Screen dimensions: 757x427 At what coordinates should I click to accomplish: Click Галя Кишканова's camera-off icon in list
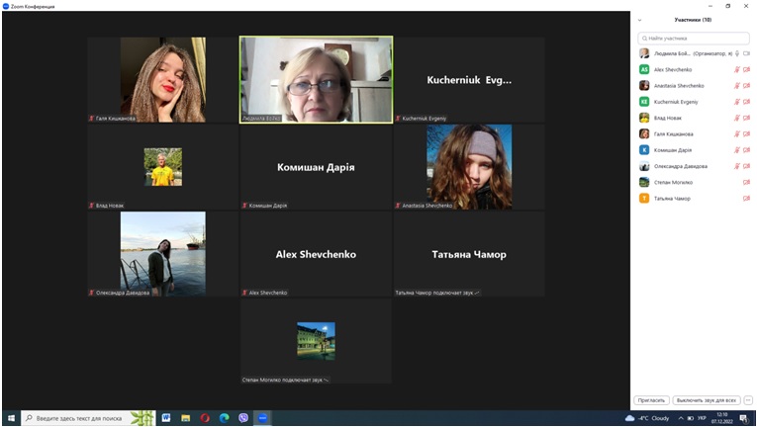point(746,134)
